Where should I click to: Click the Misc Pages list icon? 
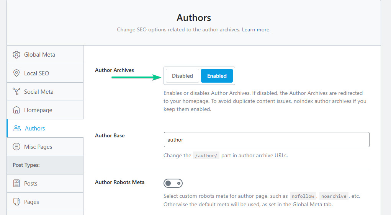16,147
